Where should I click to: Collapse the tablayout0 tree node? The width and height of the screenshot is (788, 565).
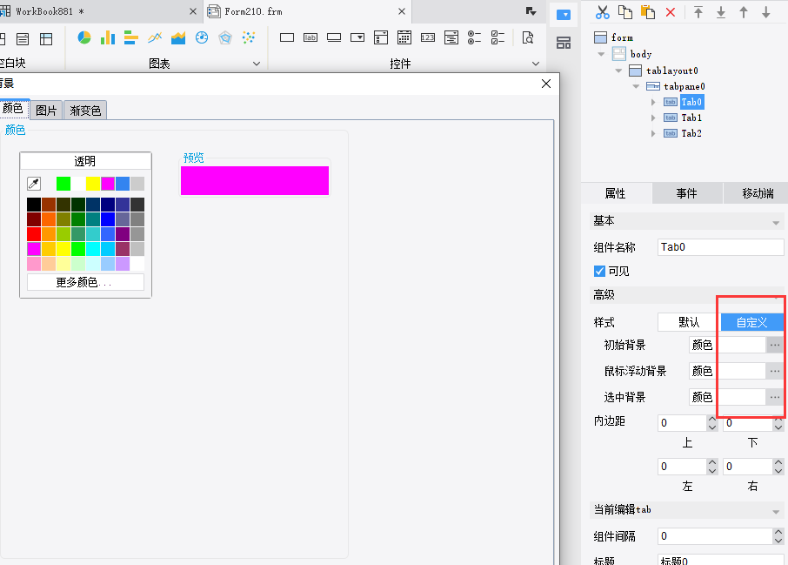click(x=618, y=71)
